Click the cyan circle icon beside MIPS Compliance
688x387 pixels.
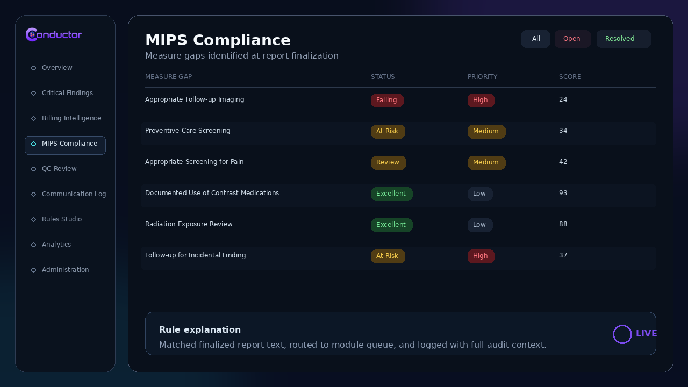click(x=33, y=144)
